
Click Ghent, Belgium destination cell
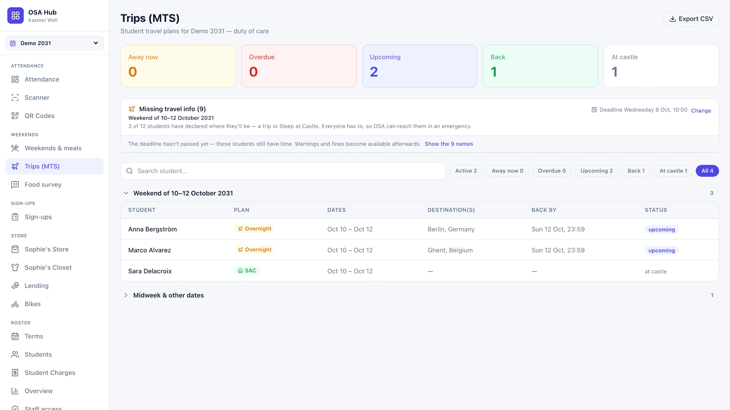450,250
